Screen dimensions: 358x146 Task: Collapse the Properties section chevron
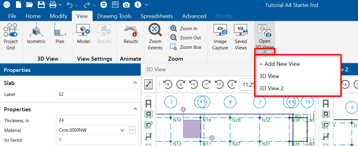tap(135, 109)
